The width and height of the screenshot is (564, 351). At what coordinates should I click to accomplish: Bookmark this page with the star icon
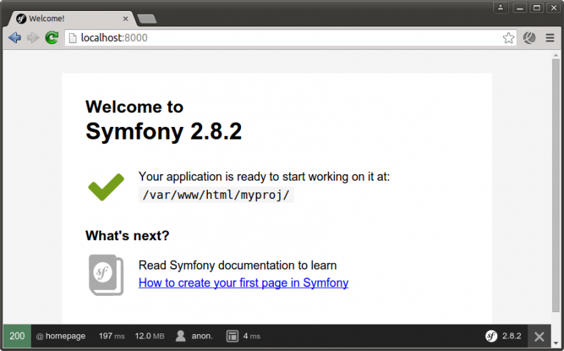coord(508,37)
